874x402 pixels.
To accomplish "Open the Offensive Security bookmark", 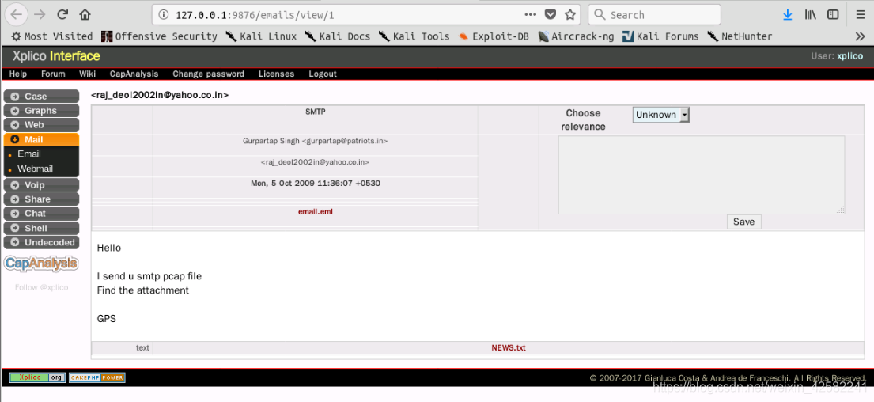I will [x=160, y=36].
